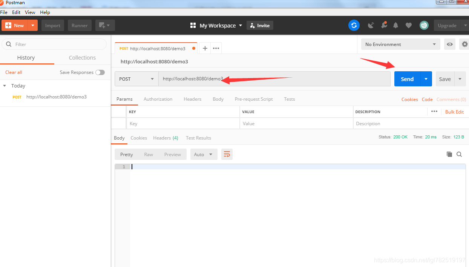Open the Authorization tab

click(158, 99)
